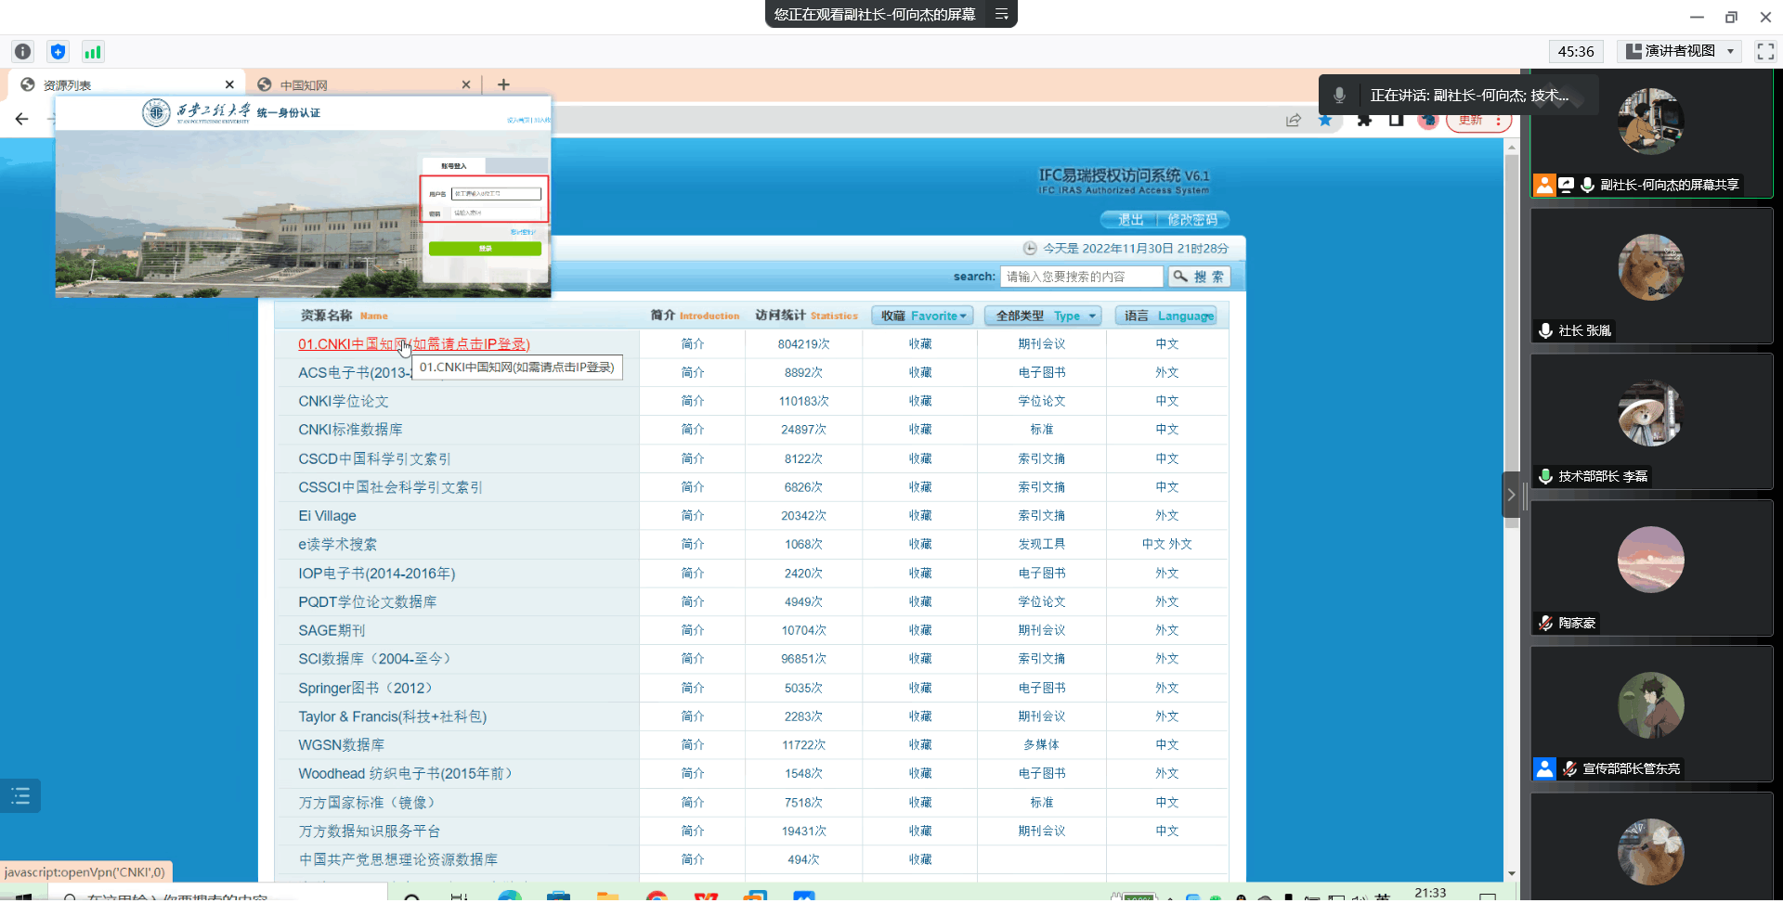The width and height of the screenshot is (1783, 903).
Task: Expand the Type filter dropdown
Action: [x=1043, y=316]
